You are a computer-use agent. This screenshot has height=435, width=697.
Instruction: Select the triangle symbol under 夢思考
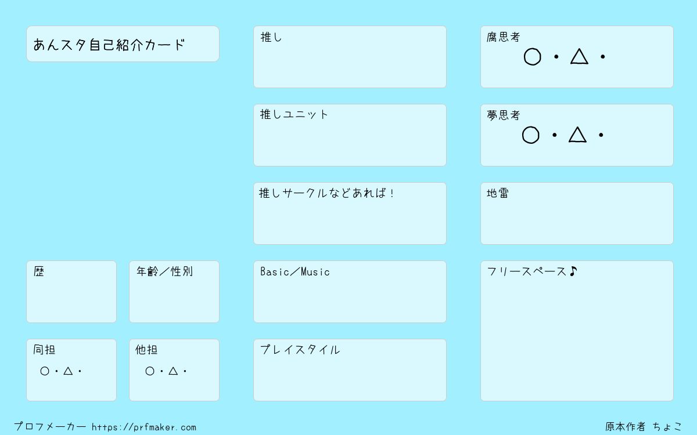[x=577, y=135]
